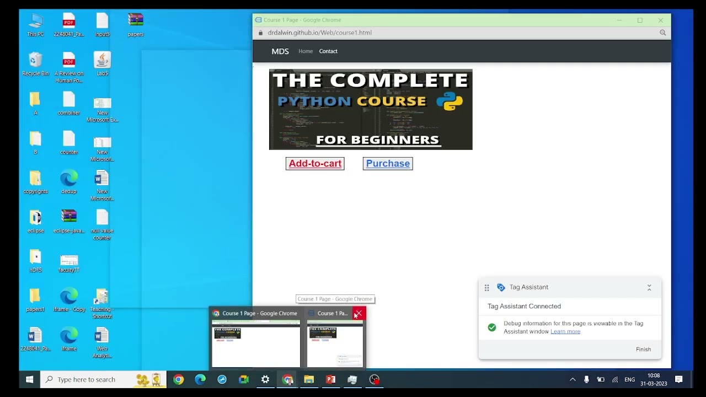This screenshot has height=397, width=706.
Task: Select the Web Analytics Word document icon
Action: (102, 343)
